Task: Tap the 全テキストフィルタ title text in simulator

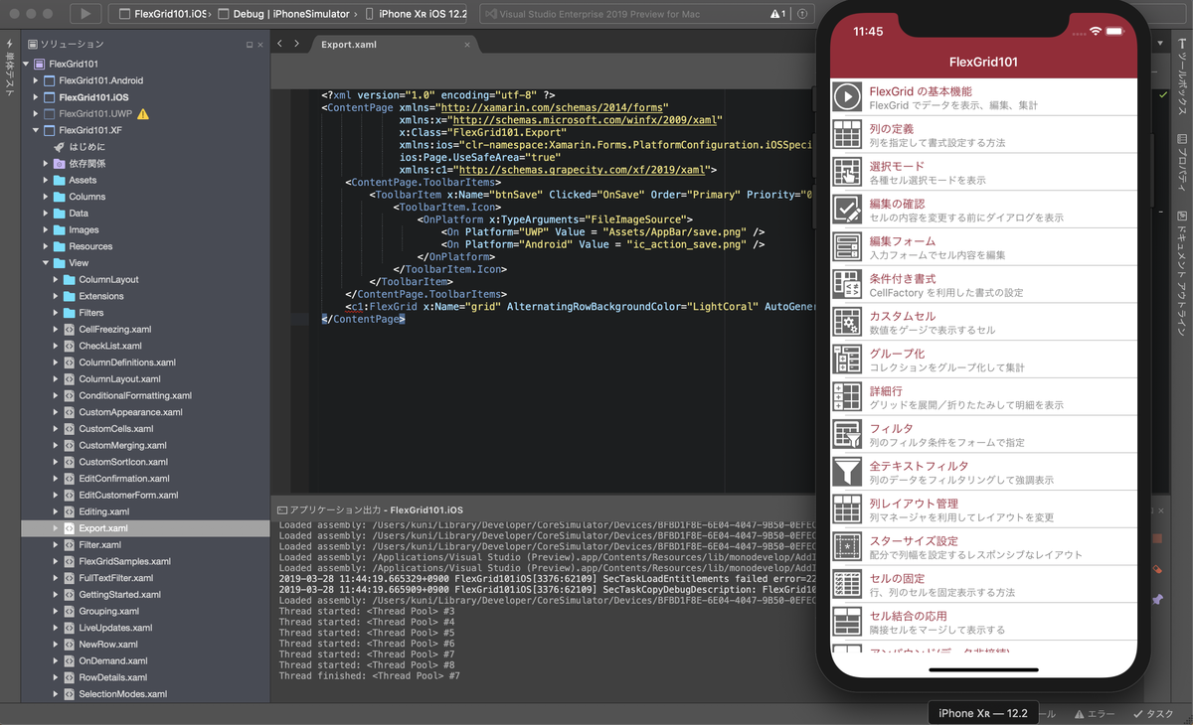Action: pos(919,466)
